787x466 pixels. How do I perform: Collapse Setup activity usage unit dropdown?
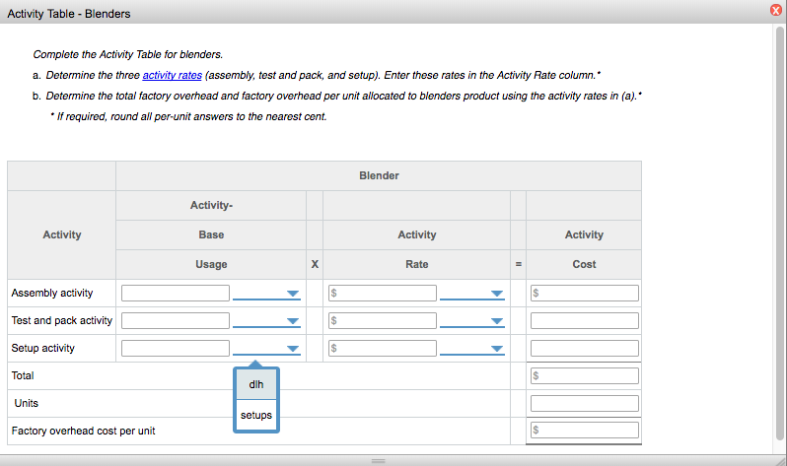[x=266, y=349]
